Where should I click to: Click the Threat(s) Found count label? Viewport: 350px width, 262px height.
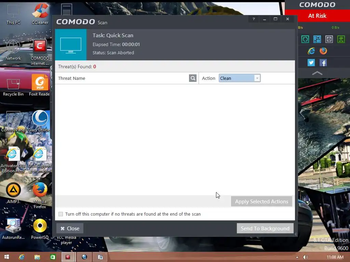click(x=77, y=67)
